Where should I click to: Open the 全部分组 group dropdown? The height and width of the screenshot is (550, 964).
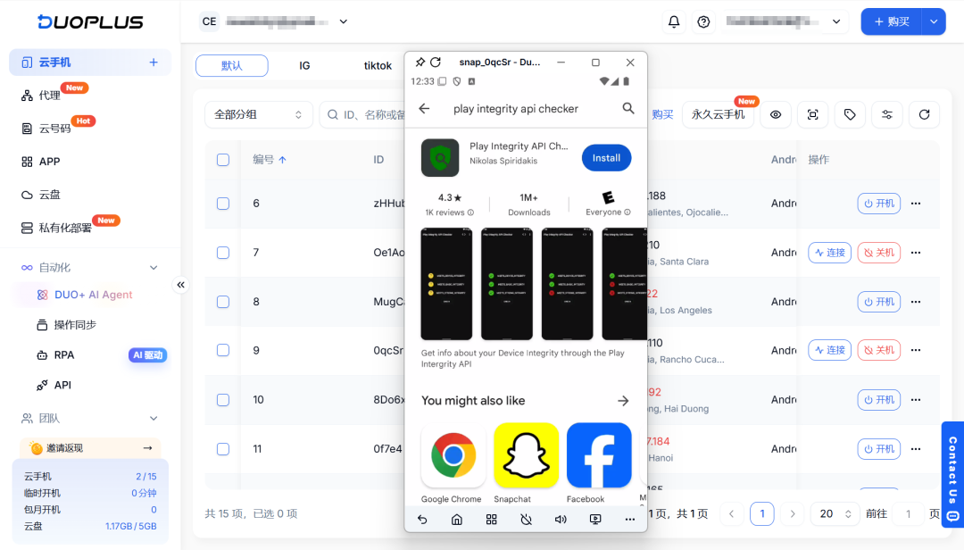258,114
